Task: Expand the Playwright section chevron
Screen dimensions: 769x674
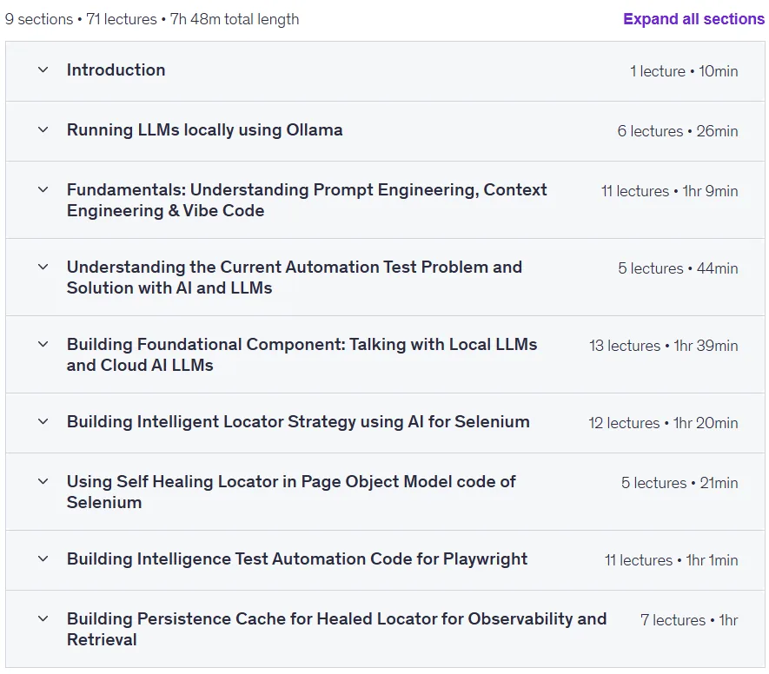Action: tap(43, 558)
